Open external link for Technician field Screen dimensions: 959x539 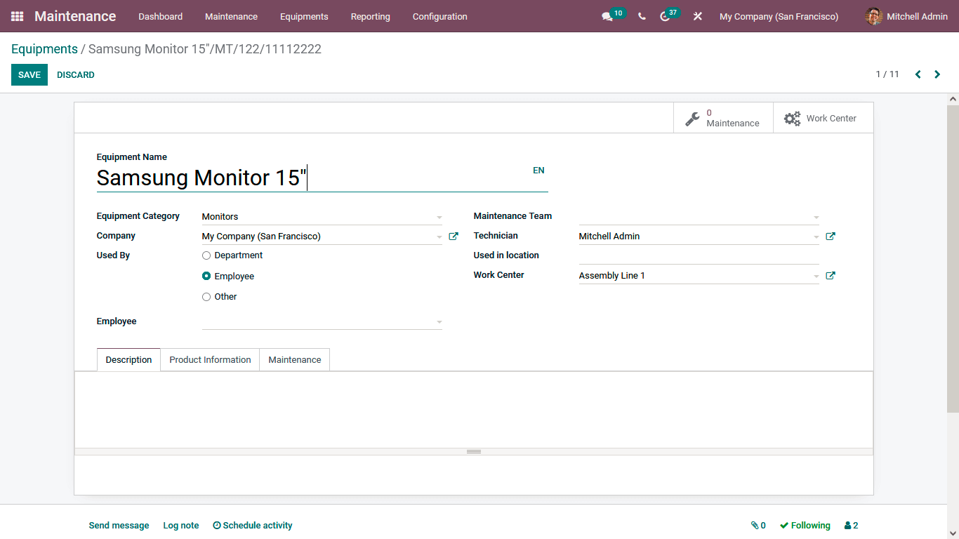831,237
